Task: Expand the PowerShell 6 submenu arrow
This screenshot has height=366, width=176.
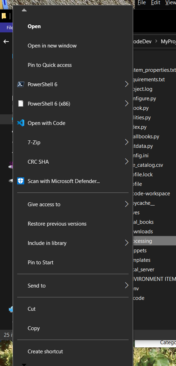Action: 126,84
